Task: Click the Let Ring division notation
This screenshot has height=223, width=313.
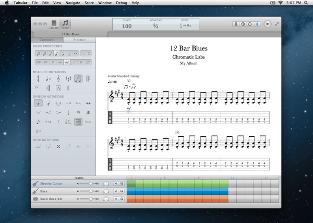Action: (68, 122)
